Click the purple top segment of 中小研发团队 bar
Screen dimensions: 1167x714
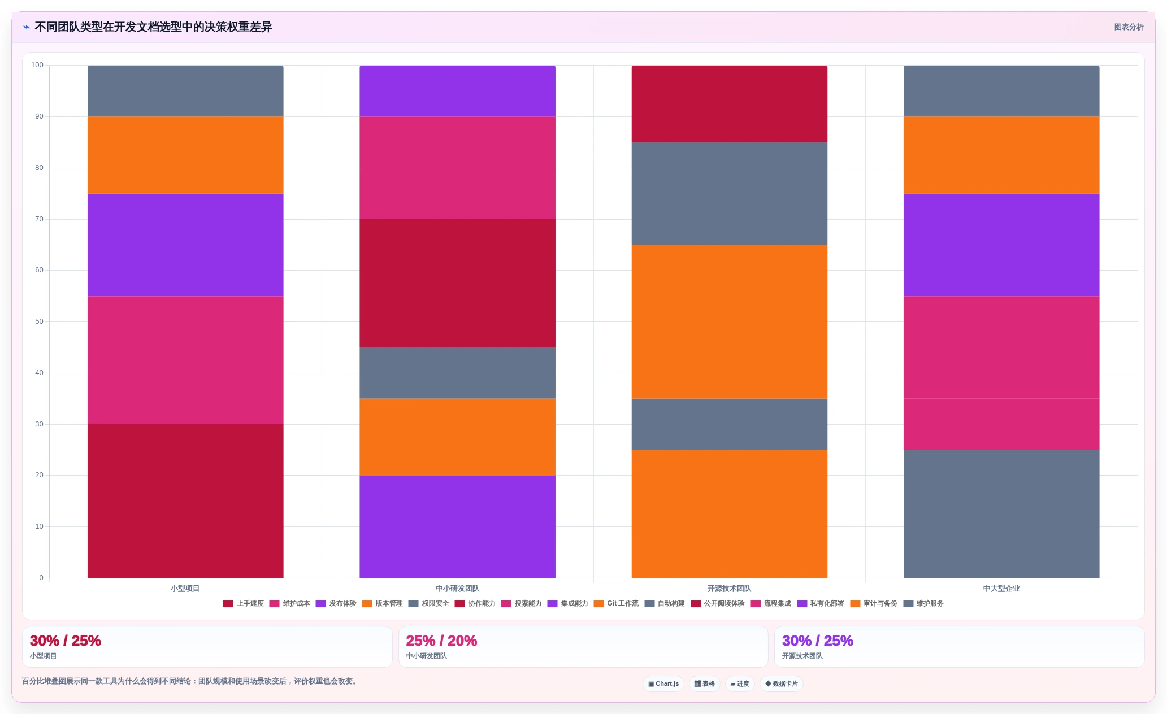point(457,91)
